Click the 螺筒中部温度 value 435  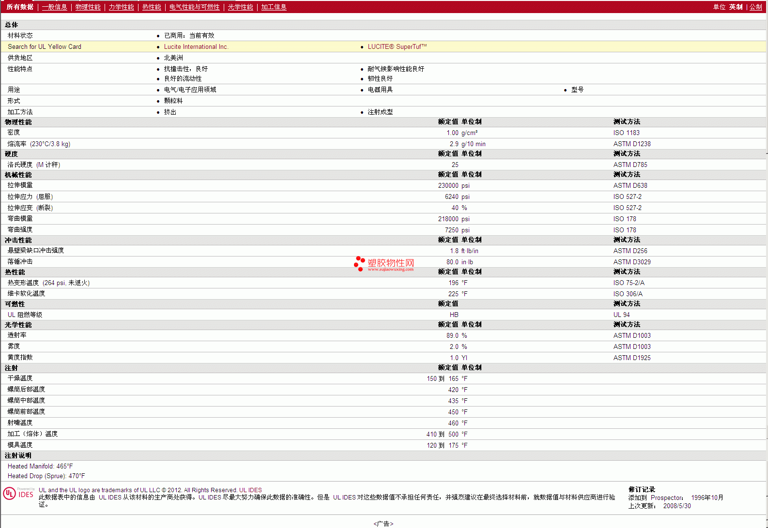[x=454, y=401]
